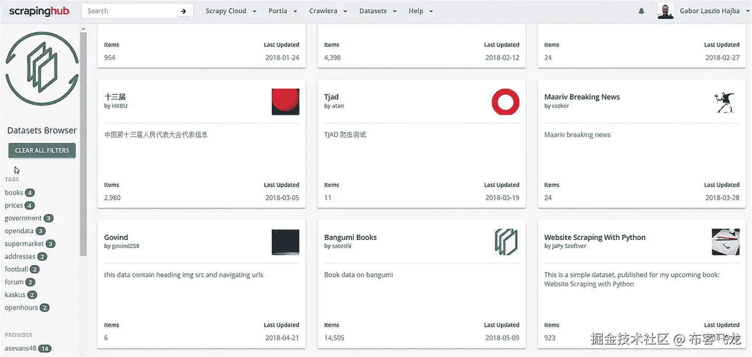The width and height of the screenshot is (752, 357).
Task: Click author name razker
Action: [560, 106]
